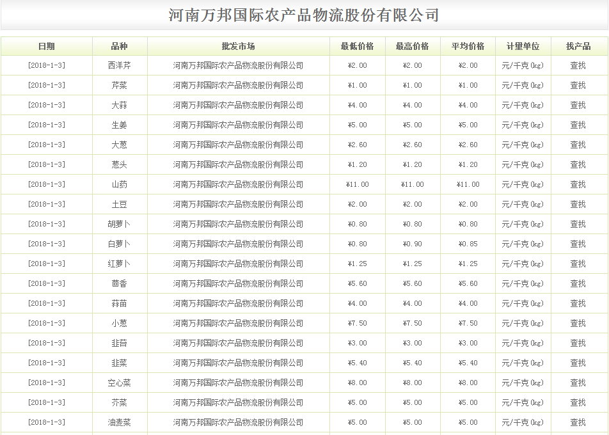Click 查找 button for 油麦菜 row
The width and height of the screenshot is (609, 435).
578,422
